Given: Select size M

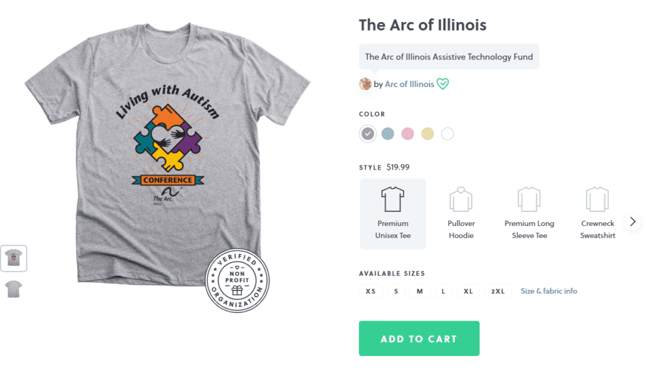Looking at the screenshot, I should point(420,291).
